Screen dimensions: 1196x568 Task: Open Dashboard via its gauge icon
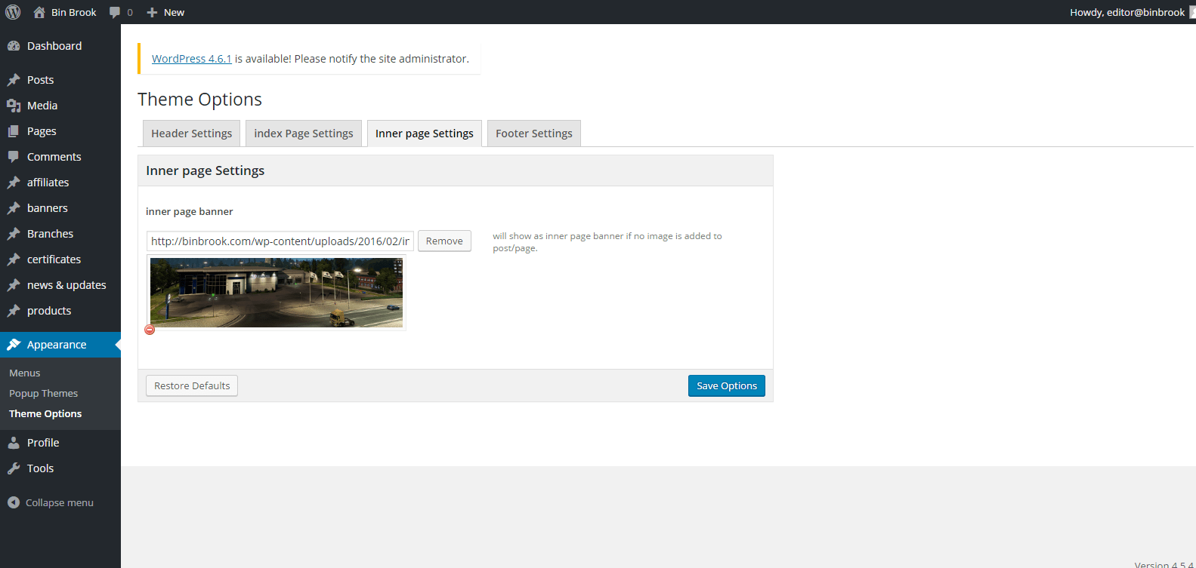click(x=14, y=46)
